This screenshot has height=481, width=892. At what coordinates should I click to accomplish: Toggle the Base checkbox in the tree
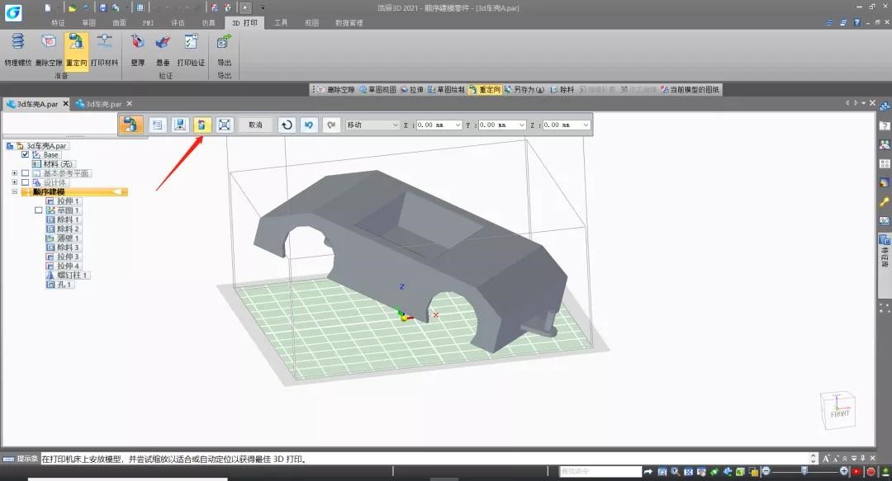tap(25, 154)
